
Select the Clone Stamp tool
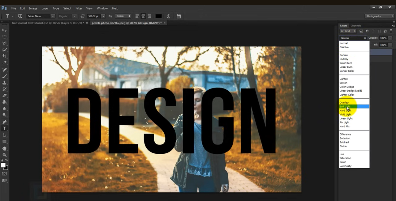pos(4,83)
